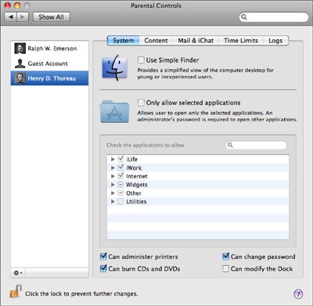Click the applications search field
The image size is (313, 306).
click(x=256, y=145)
